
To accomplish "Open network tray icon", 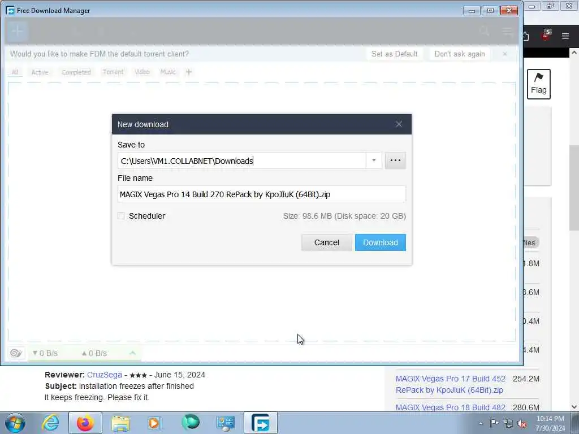I will (x=508, y=423).
